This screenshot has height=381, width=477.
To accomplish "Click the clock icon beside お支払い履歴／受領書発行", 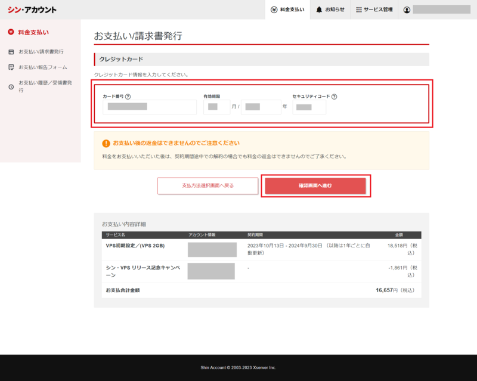I will 10,86.
